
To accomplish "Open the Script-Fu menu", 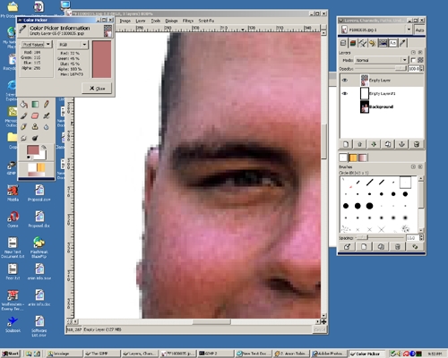I will point(206,21).
